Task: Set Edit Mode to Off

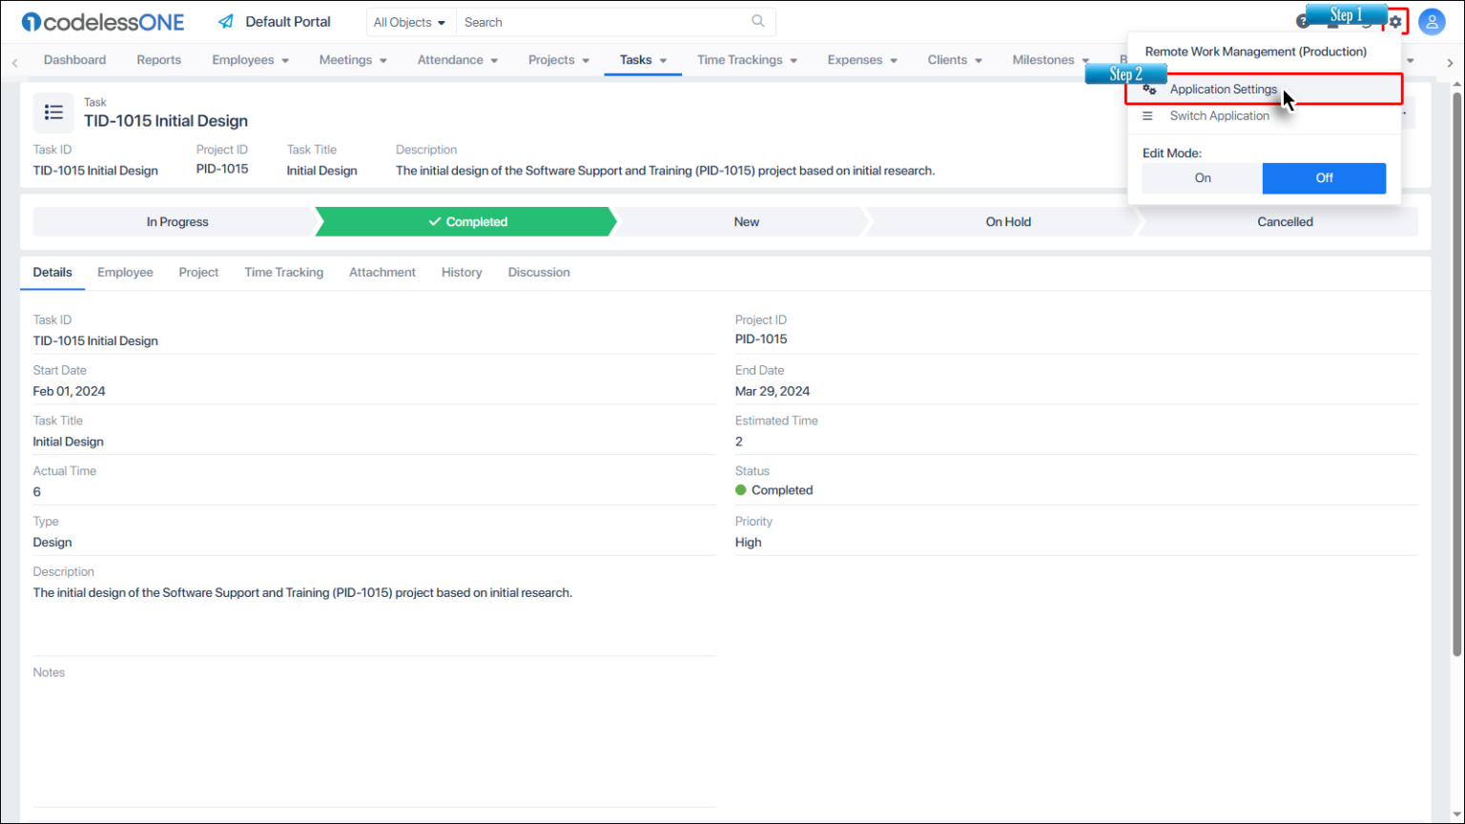Action: 1324,178
